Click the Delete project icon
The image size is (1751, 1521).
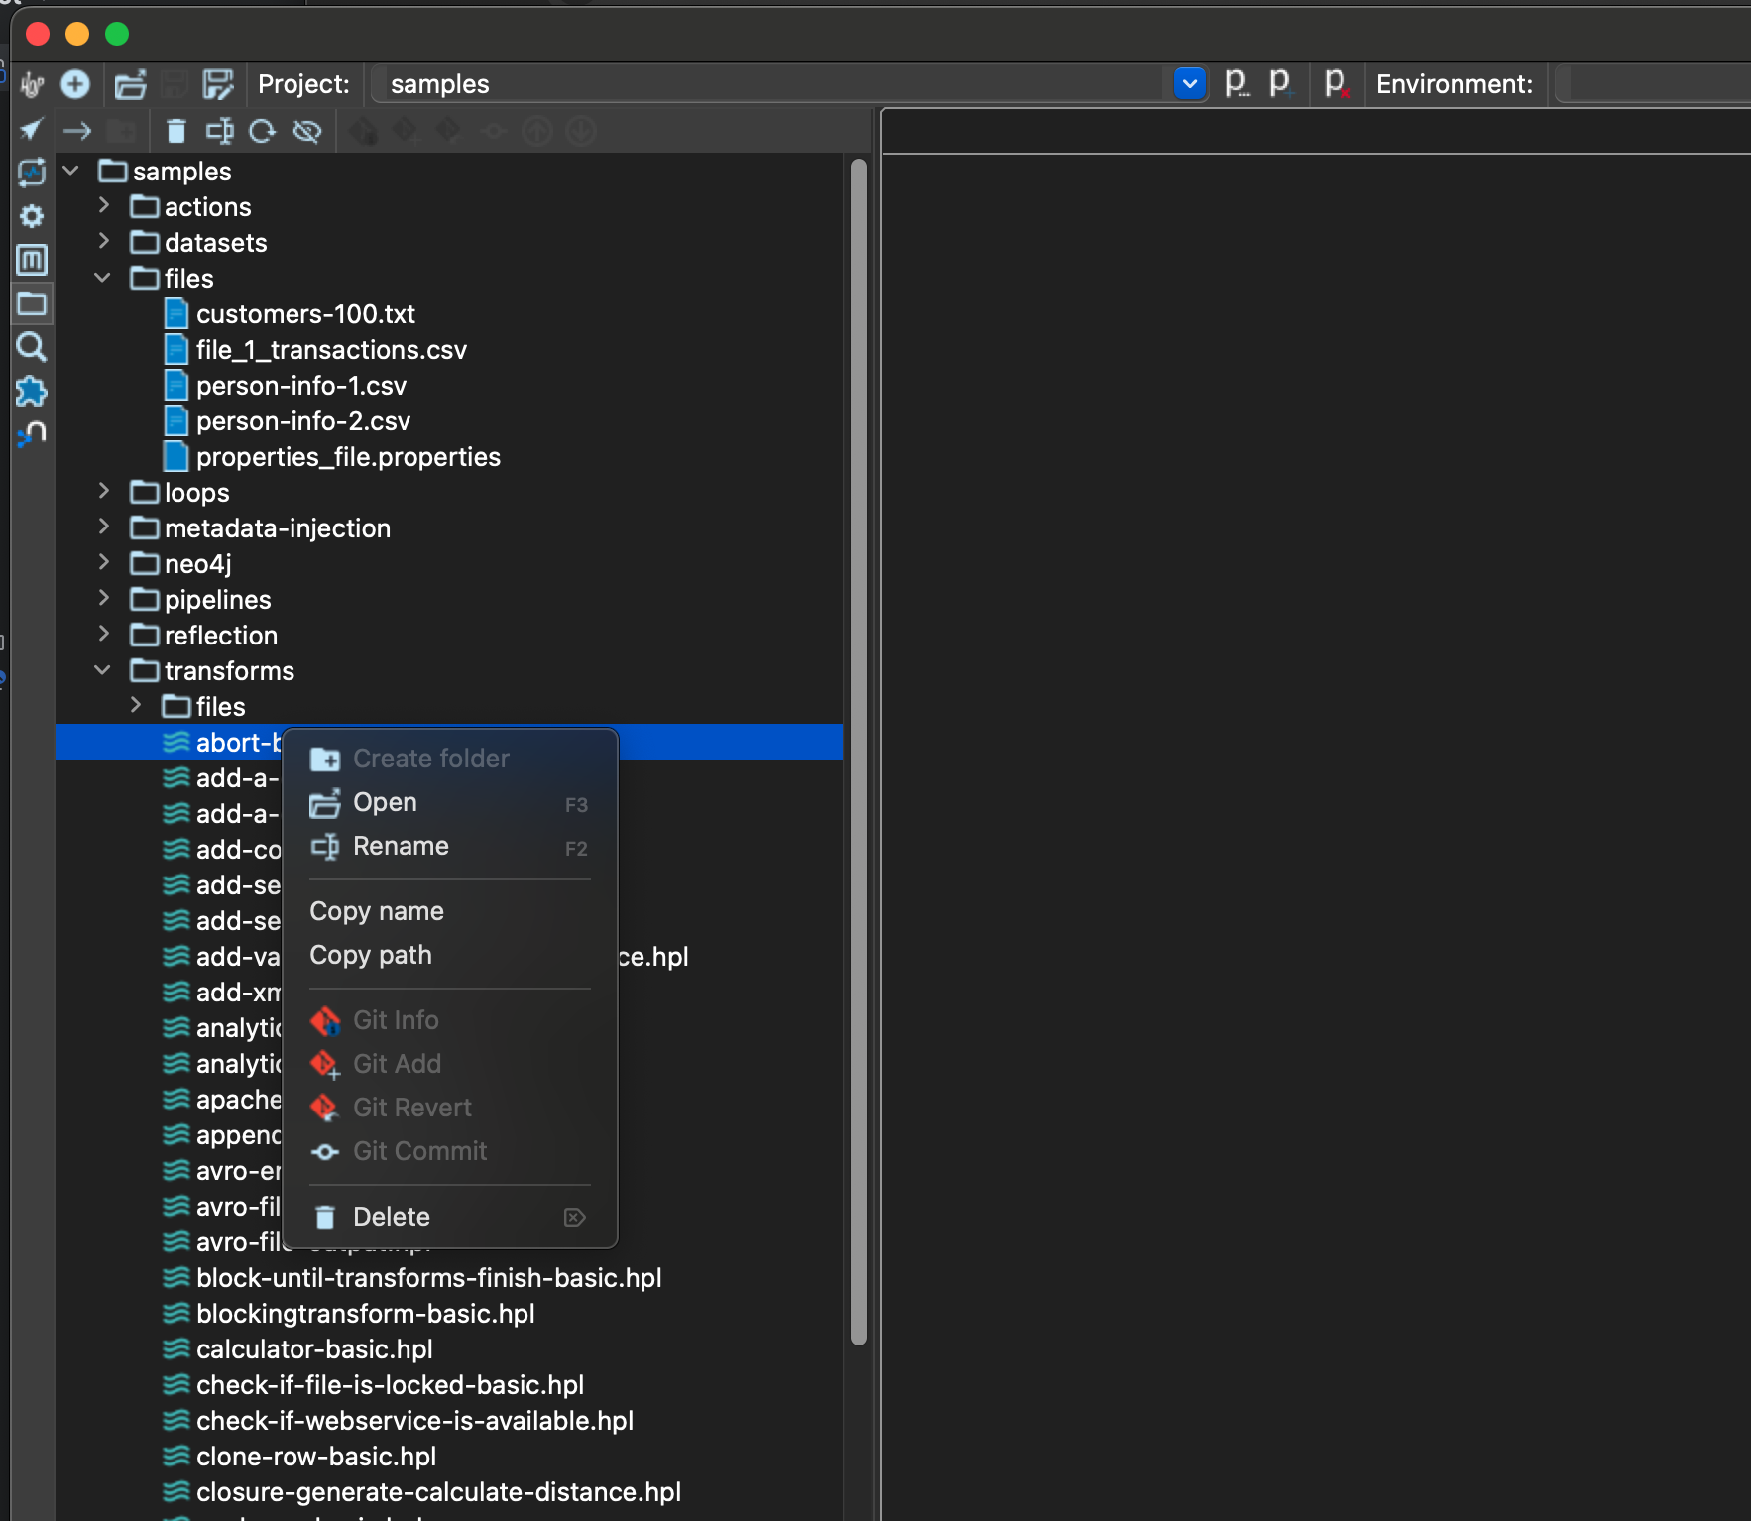[x=1336, y=84]
